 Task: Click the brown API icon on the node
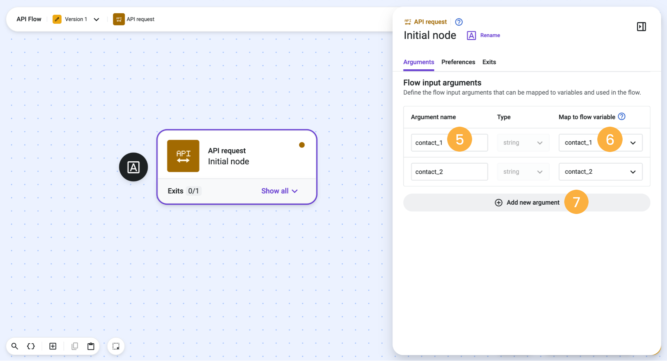(183, 156)
